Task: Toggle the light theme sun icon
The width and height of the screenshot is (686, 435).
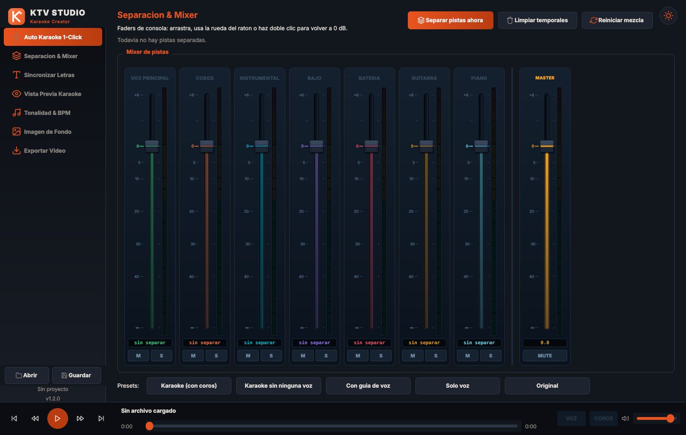Action: (668, 16)
